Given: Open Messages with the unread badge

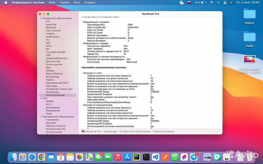Looking at the screenshot, I should click(x=99, y=157).
